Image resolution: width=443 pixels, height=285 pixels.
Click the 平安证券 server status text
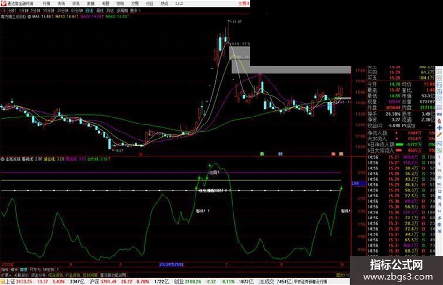(310, 282)
